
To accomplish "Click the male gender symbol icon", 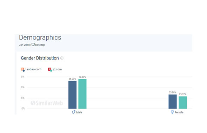I will [x=74, y=112].
